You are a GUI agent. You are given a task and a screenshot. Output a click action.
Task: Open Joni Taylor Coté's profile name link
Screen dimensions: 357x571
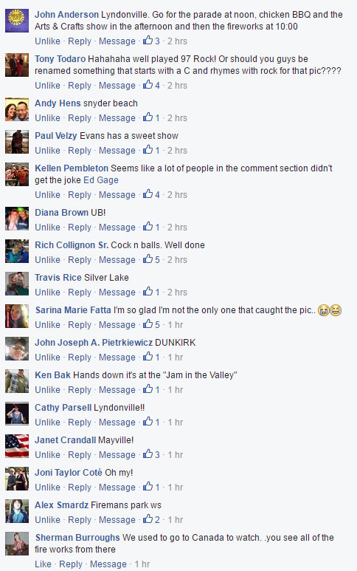click(69, 473)
